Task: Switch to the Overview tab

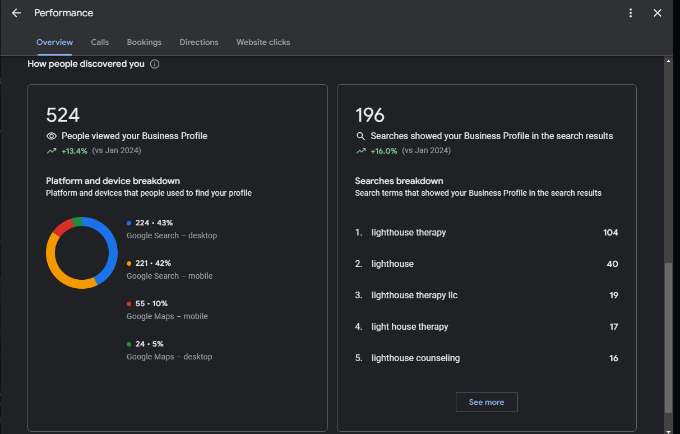Action: click(54, 42)
